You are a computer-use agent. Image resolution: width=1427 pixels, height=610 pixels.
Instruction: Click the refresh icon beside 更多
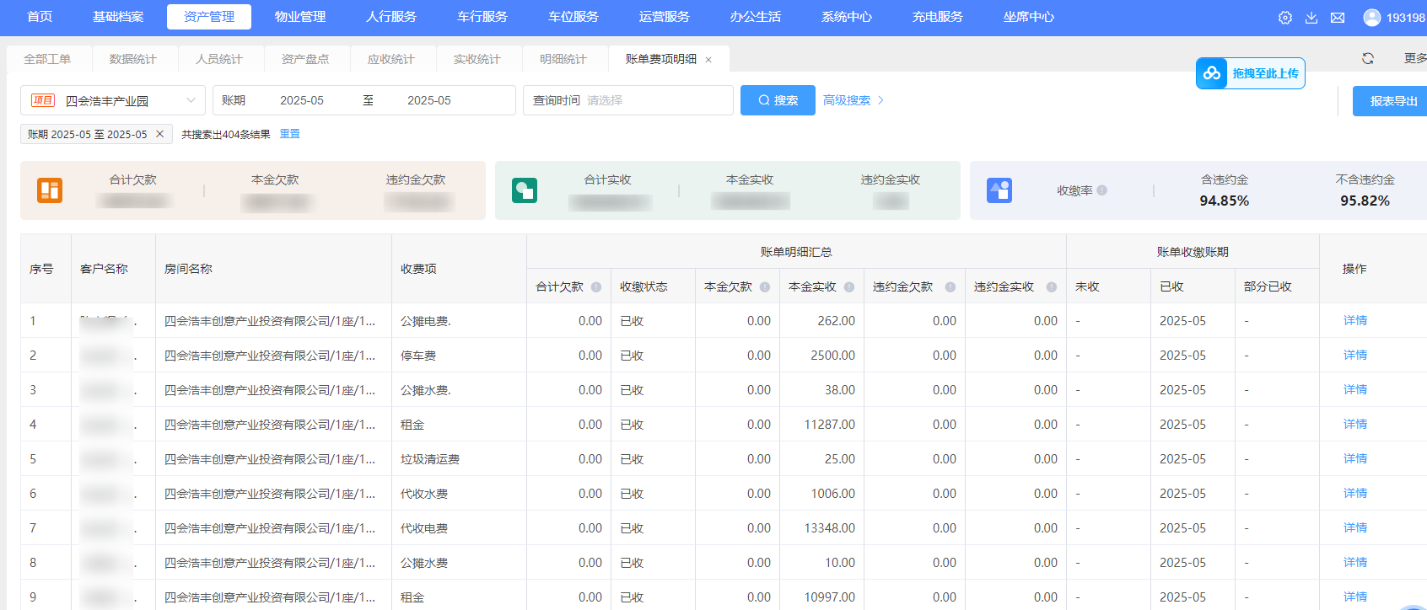1368,58
